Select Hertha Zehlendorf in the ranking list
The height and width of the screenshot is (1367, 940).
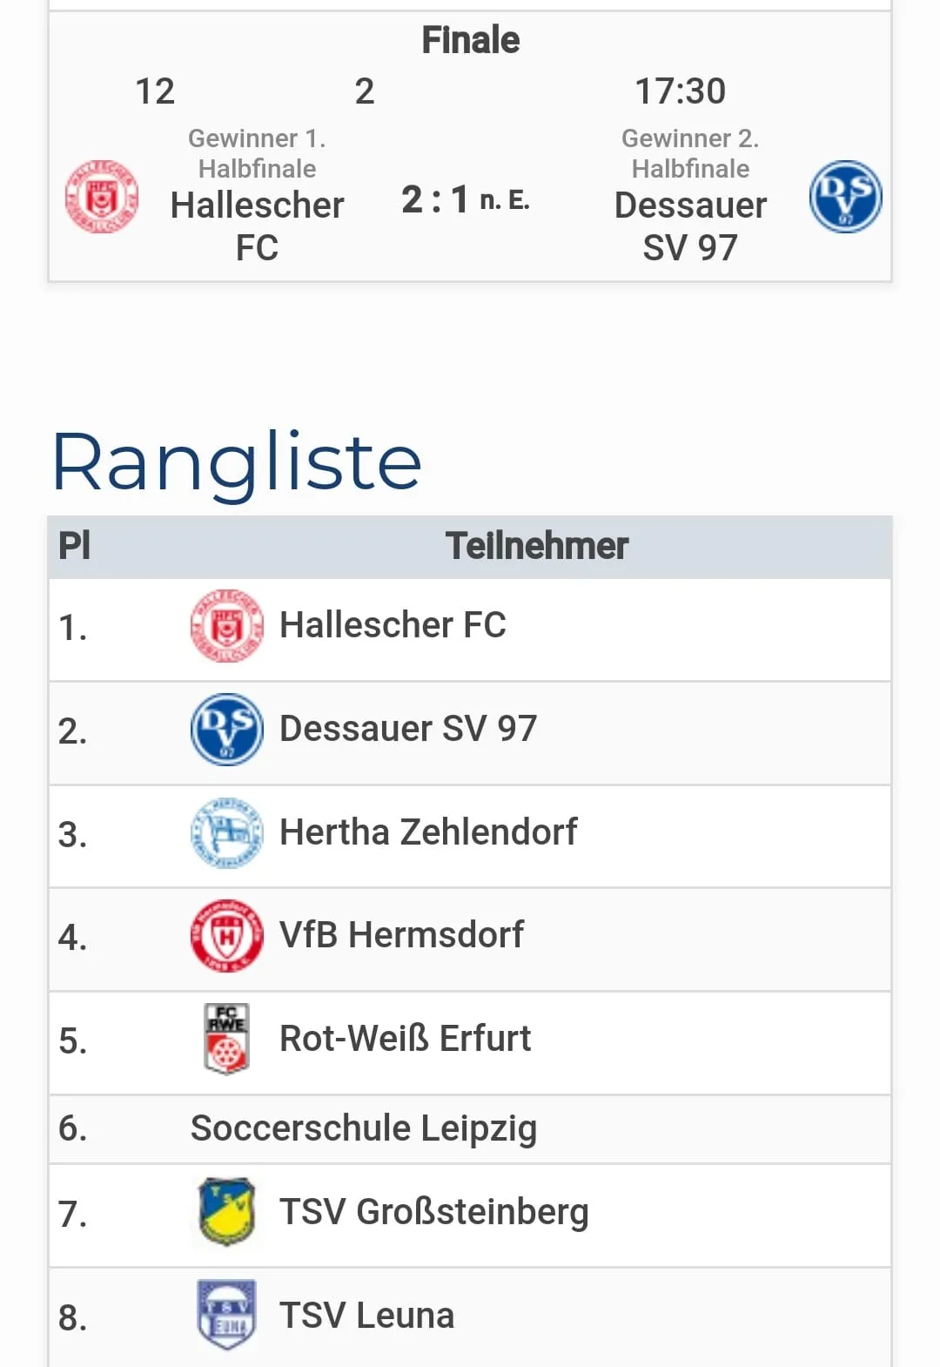tap(427, 832)
